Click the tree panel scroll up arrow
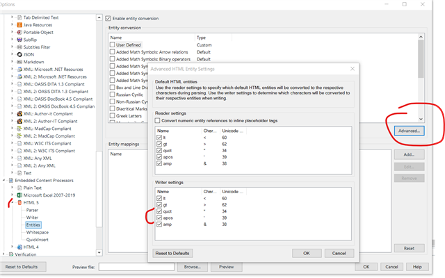 pyautogui.click(x=99, y=17)
